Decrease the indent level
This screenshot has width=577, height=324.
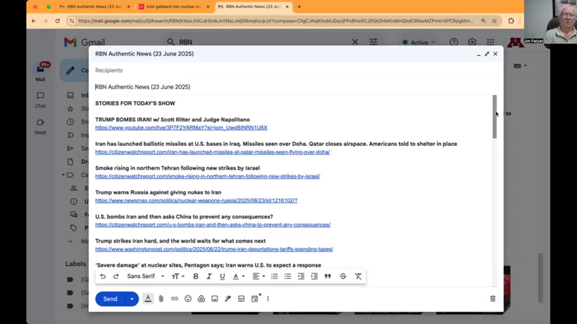(x=301, y=276)
